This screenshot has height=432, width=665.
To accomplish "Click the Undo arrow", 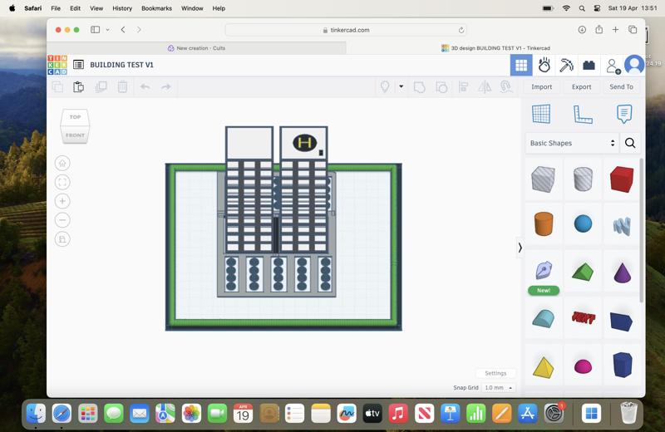I will [x=145, y=87].
